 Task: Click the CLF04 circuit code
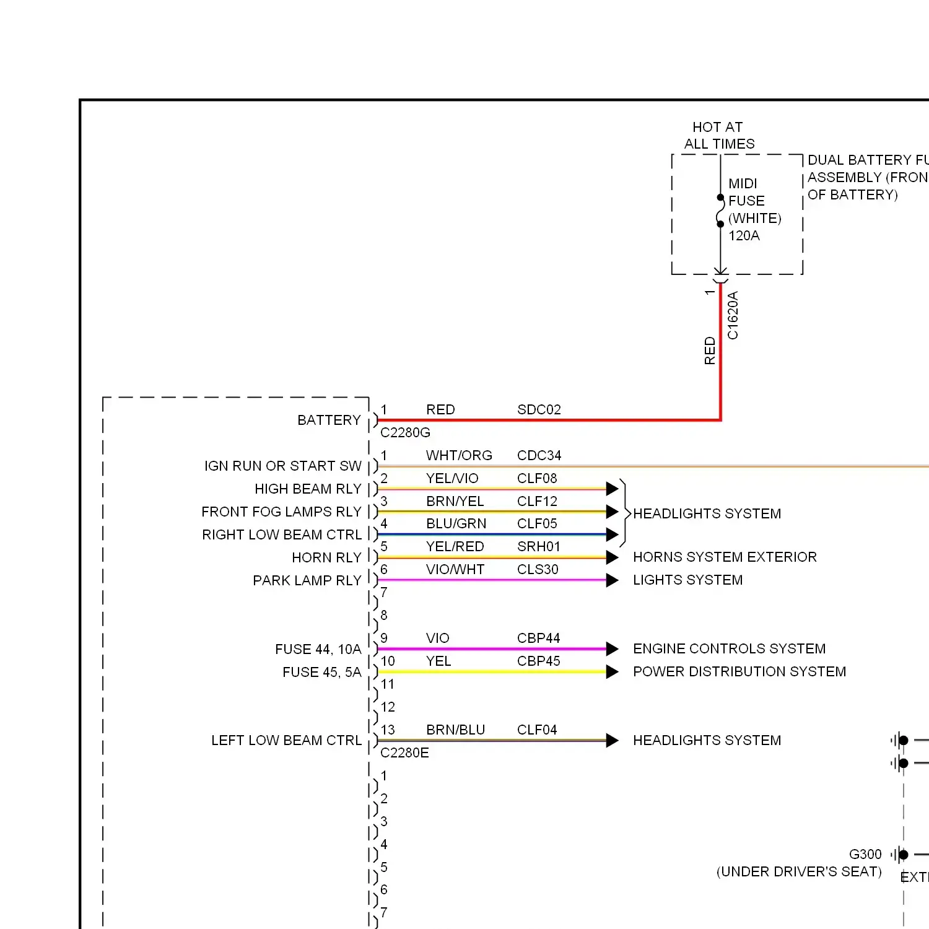point(537,730)
